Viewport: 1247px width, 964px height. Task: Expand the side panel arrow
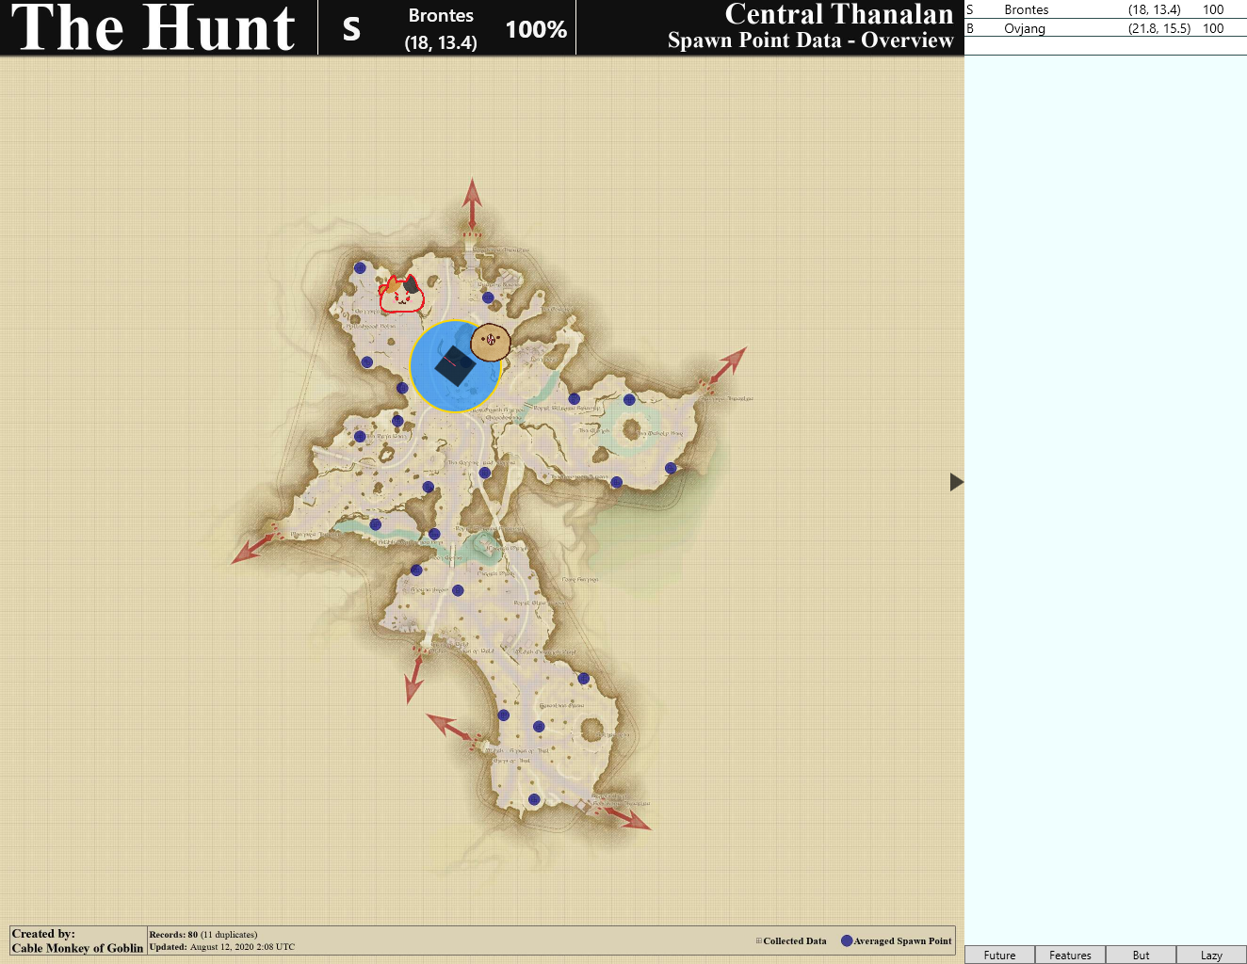pyautogui.click(x=957, y=482)
